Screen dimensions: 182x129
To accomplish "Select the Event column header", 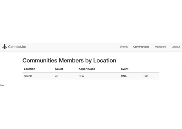I will (x=125, y=69).
